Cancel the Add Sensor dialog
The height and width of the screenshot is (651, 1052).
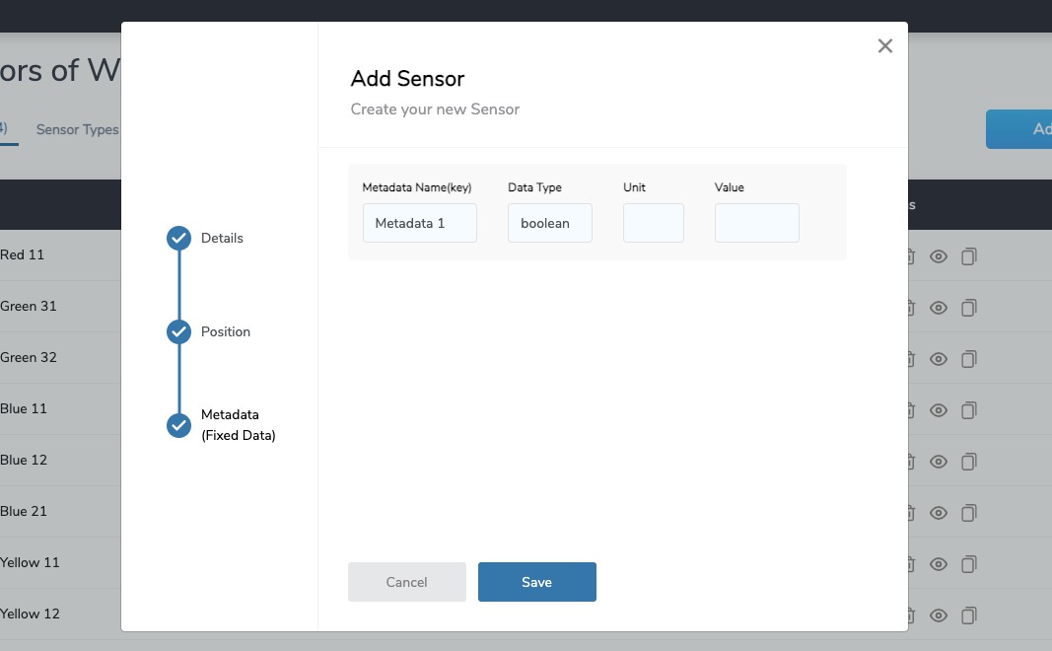[x=406, y=582]
